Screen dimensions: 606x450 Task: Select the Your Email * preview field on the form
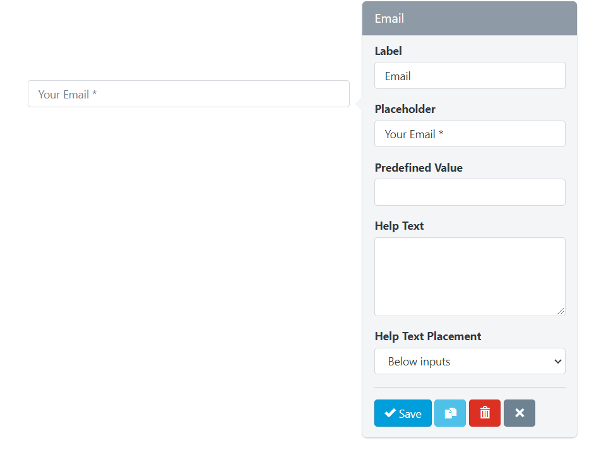(x=188, y=94)
